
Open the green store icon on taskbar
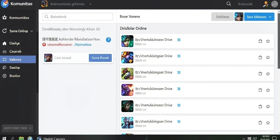click(x=21, y=138)
